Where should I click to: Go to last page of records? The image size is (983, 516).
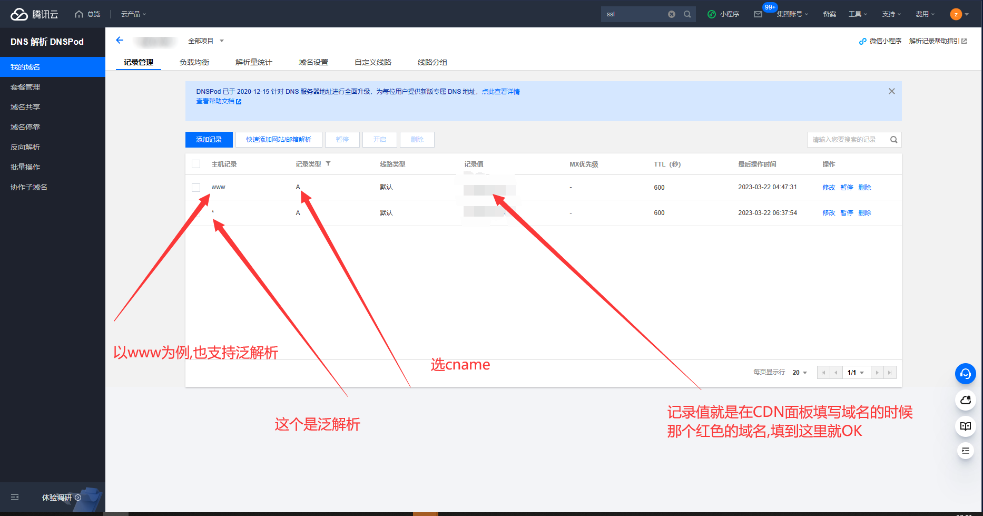[890, 373]
